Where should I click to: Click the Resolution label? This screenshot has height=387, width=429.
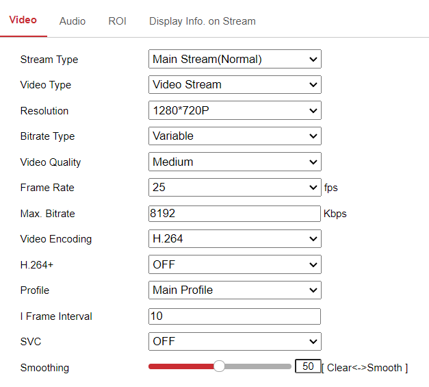coord(44,111)
